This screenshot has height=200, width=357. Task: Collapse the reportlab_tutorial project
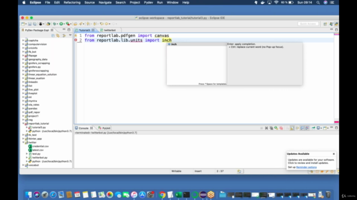tap(23, 123)
